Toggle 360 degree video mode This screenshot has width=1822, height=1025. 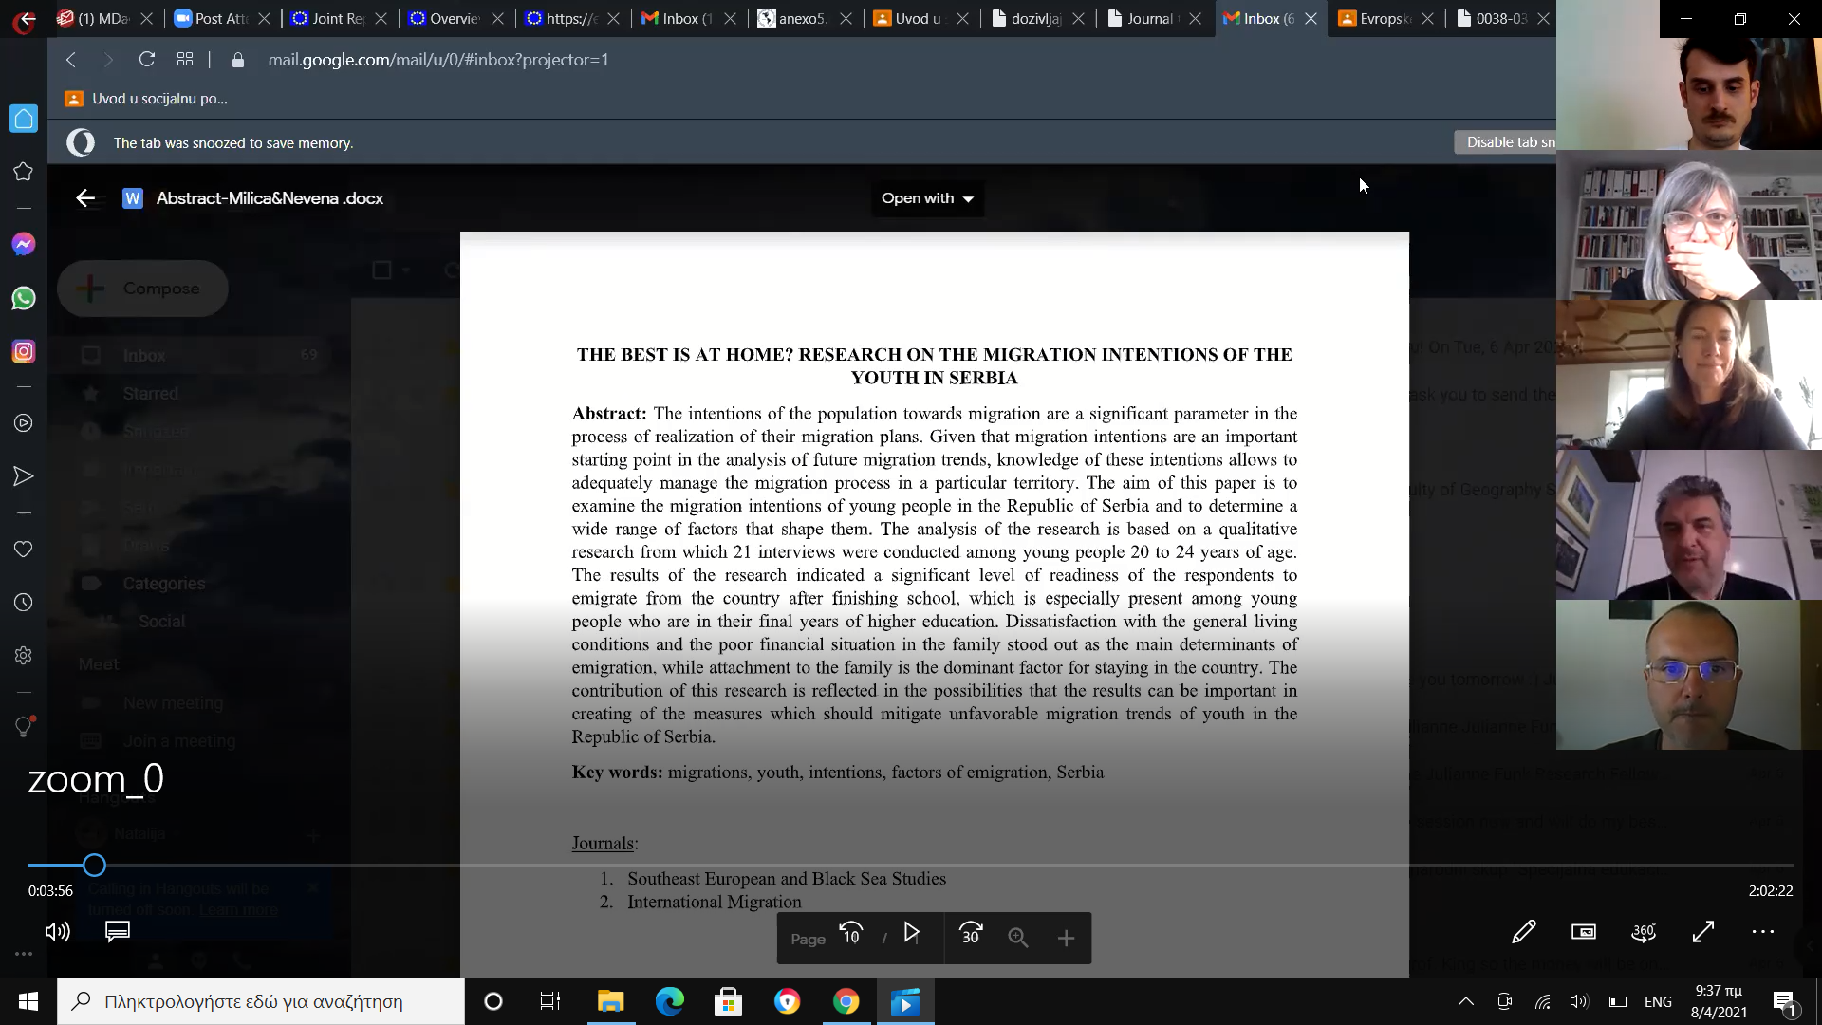[1644, 932]
